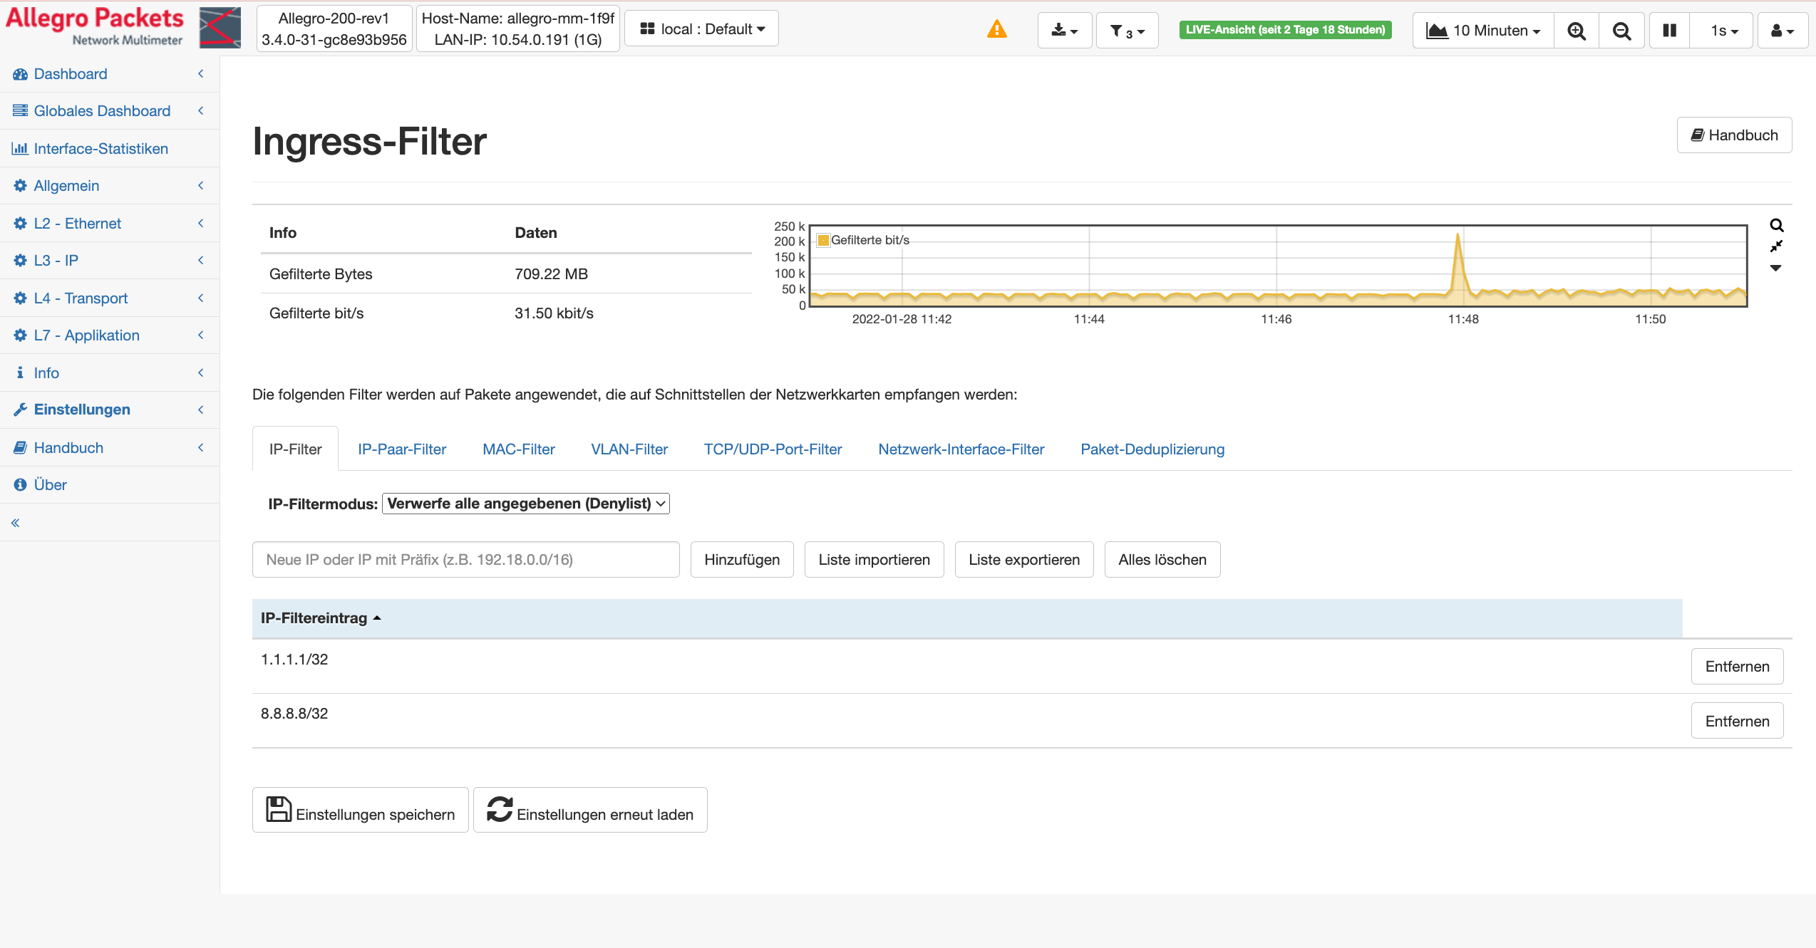Open the filter icon showing 3 filters

pos(1127,30)
